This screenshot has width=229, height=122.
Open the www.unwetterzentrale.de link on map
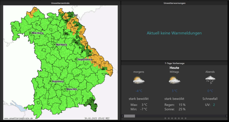click(x=19, y=118)
